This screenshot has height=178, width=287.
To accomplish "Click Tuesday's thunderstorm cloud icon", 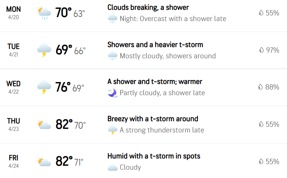I will 44,50.
